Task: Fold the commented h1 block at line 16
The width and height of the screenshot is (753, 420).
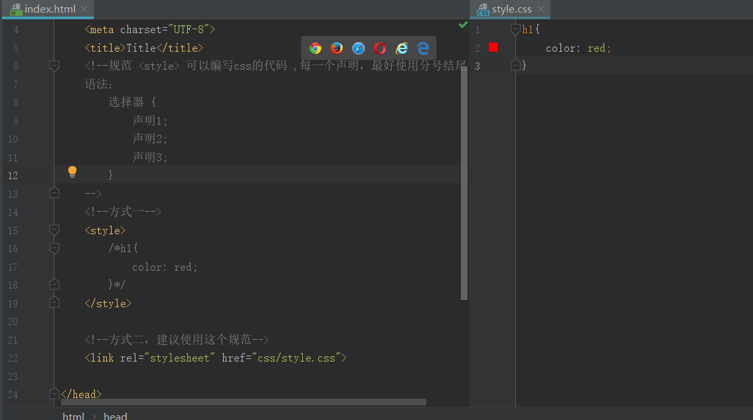Action: click(54, 248)
